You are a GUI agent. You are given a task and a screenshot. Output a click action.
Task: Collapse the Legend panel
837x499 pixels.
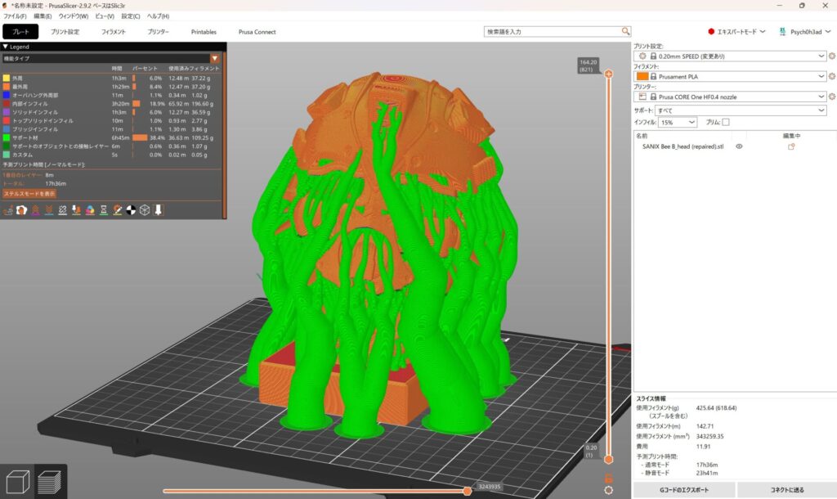tap(6, 47)
